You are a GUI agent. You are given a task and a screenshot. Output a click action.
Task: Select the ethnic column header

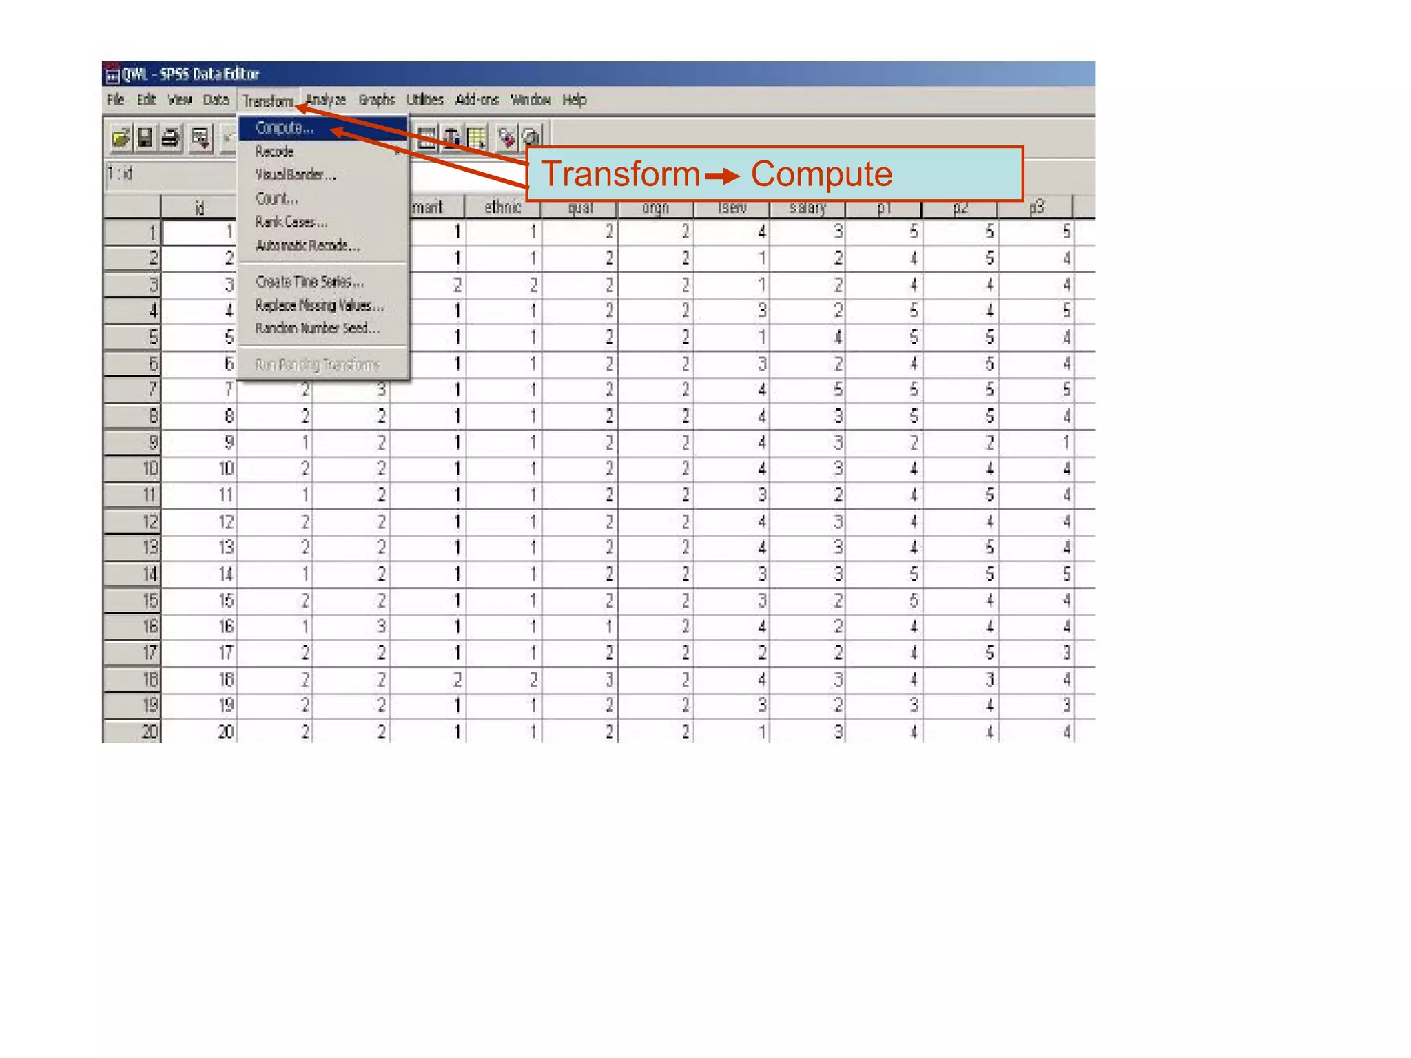(x=503, y=207)
